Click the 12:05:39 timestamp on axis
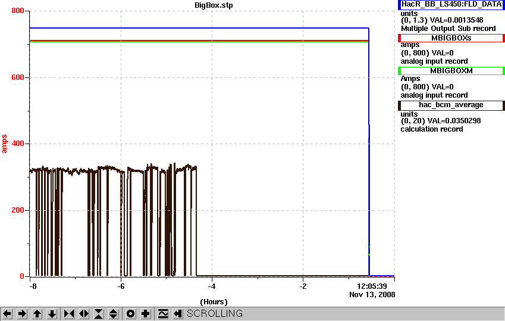Screen dimensions: 505x321 point(372,286)
